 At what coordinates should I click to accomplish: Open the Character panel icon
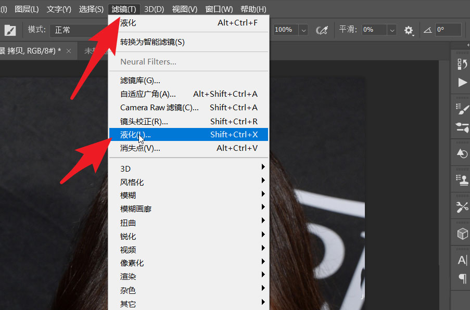click(x=463, y=260)
